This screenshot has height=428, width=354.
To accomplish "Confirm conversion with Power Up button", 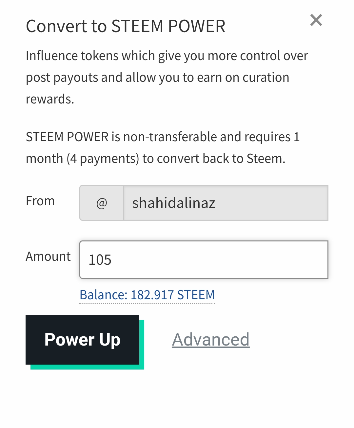I will 82,340.
